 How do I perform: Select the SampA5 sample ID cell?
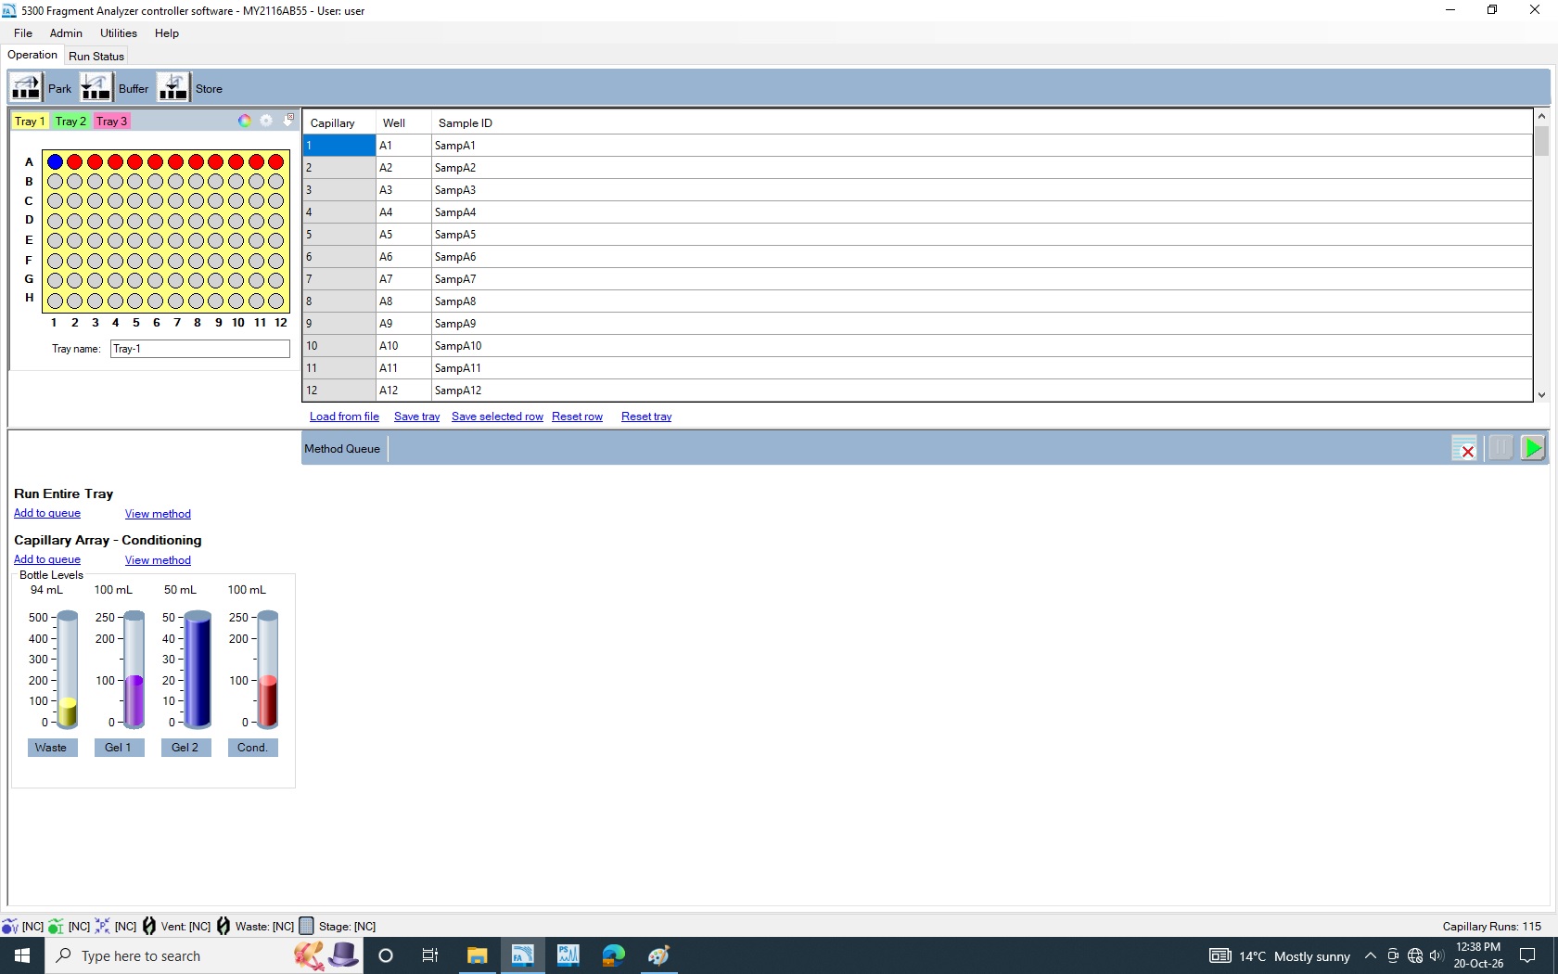point(981,235)
